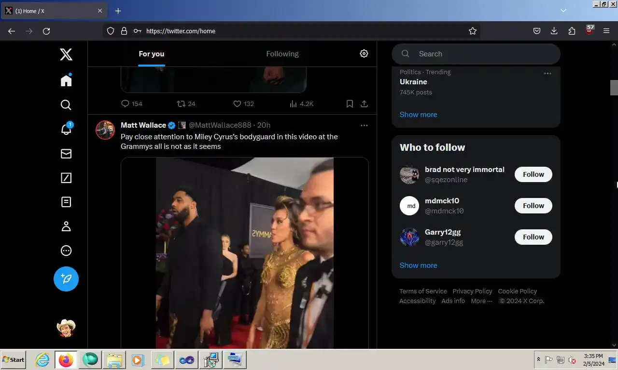Open Privacy Policy link
This screenshot has width=618, height=370.
472,291
